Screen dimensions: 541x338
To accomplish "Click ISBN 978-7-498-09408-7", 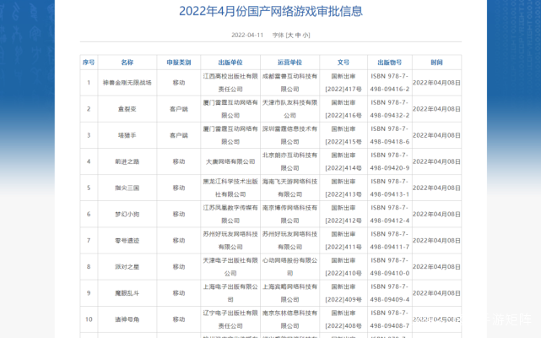I will coord(390,319).
